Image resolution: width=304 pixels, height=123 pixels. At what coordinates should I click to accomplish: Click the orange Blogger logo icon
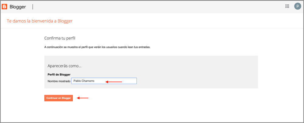5,6
